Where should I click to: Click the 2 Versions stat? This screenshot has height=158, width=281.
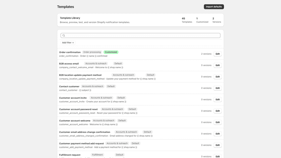coord(217,20)
